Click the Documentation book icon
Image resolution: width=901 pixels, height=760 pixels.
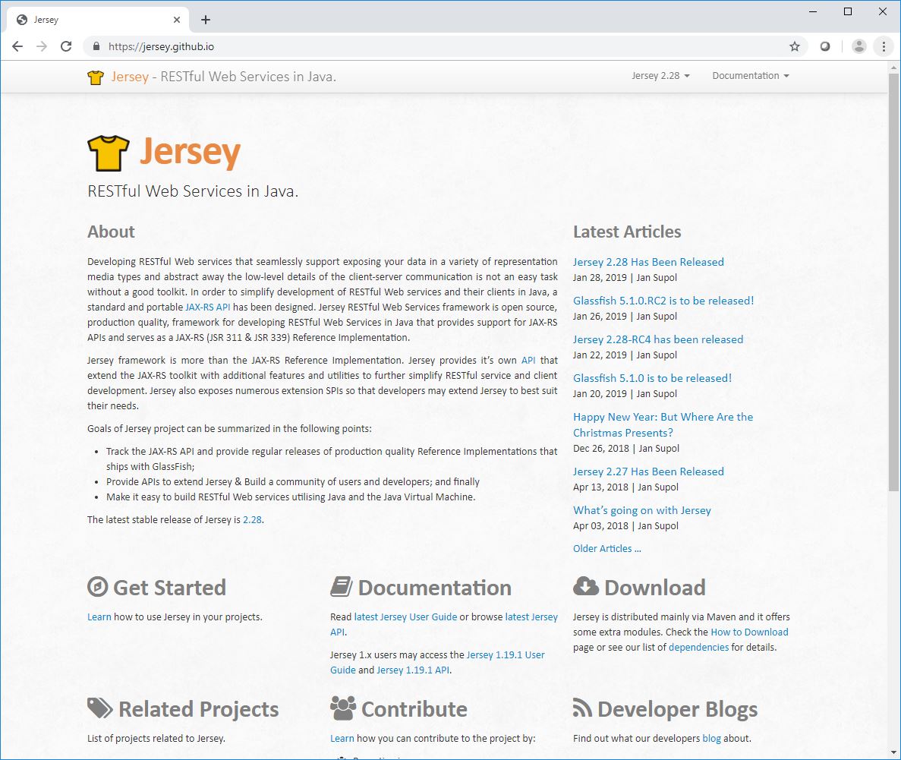click(x=342, y=587)
